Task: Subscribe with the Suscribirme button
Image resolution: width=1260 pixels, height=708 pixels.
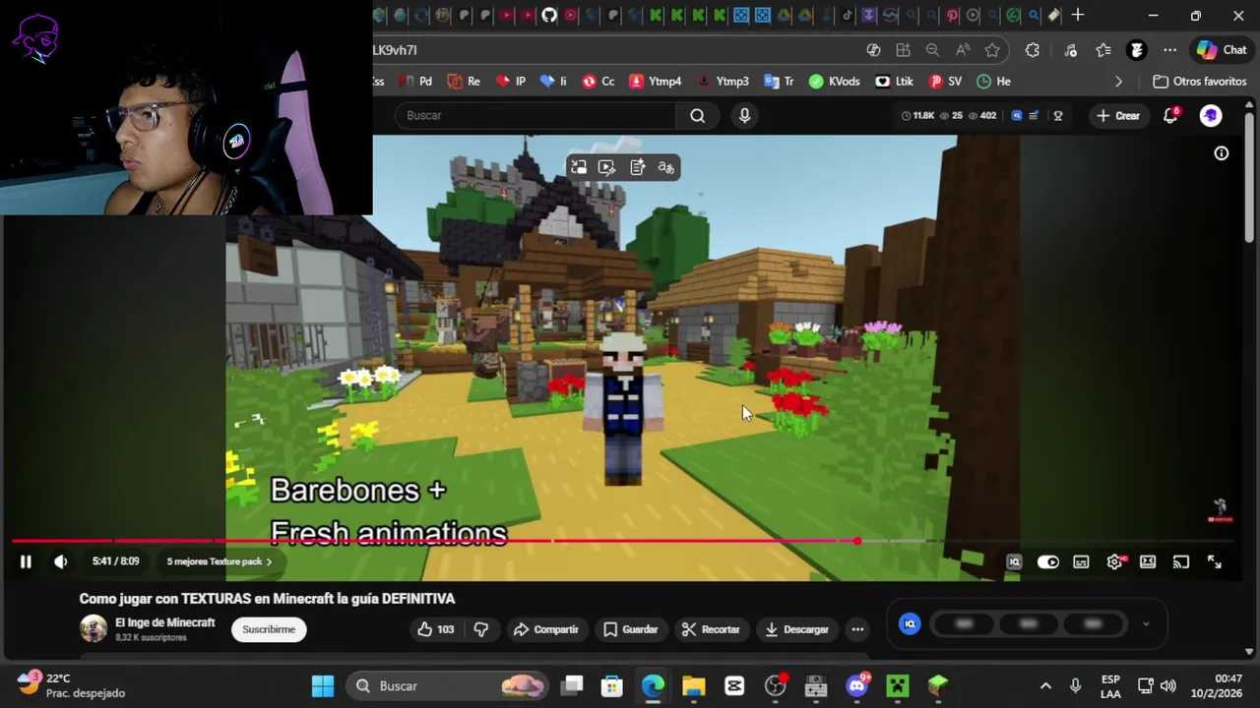Action: (269, 629)
